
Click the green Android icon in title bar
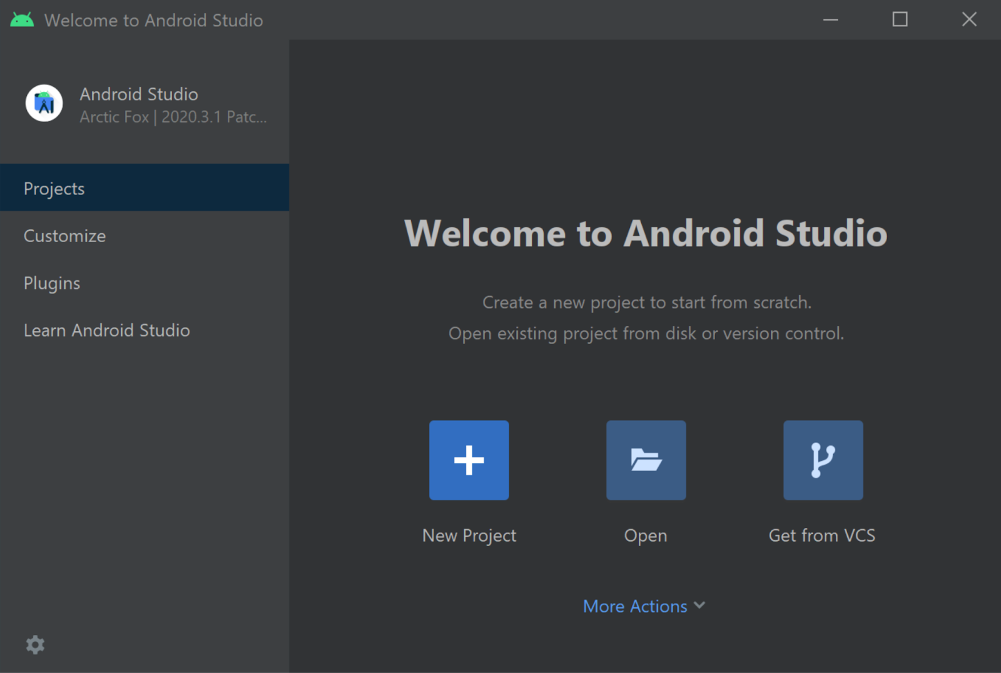(22, 20)
